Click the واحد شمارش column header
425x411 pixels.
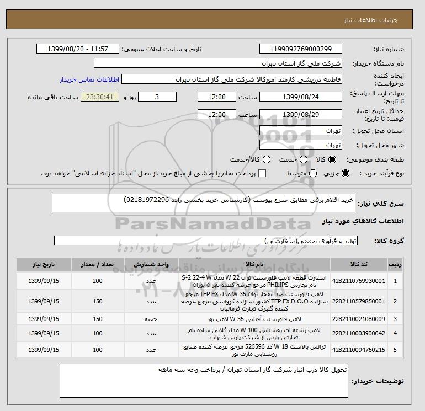[x=151, y=264]
